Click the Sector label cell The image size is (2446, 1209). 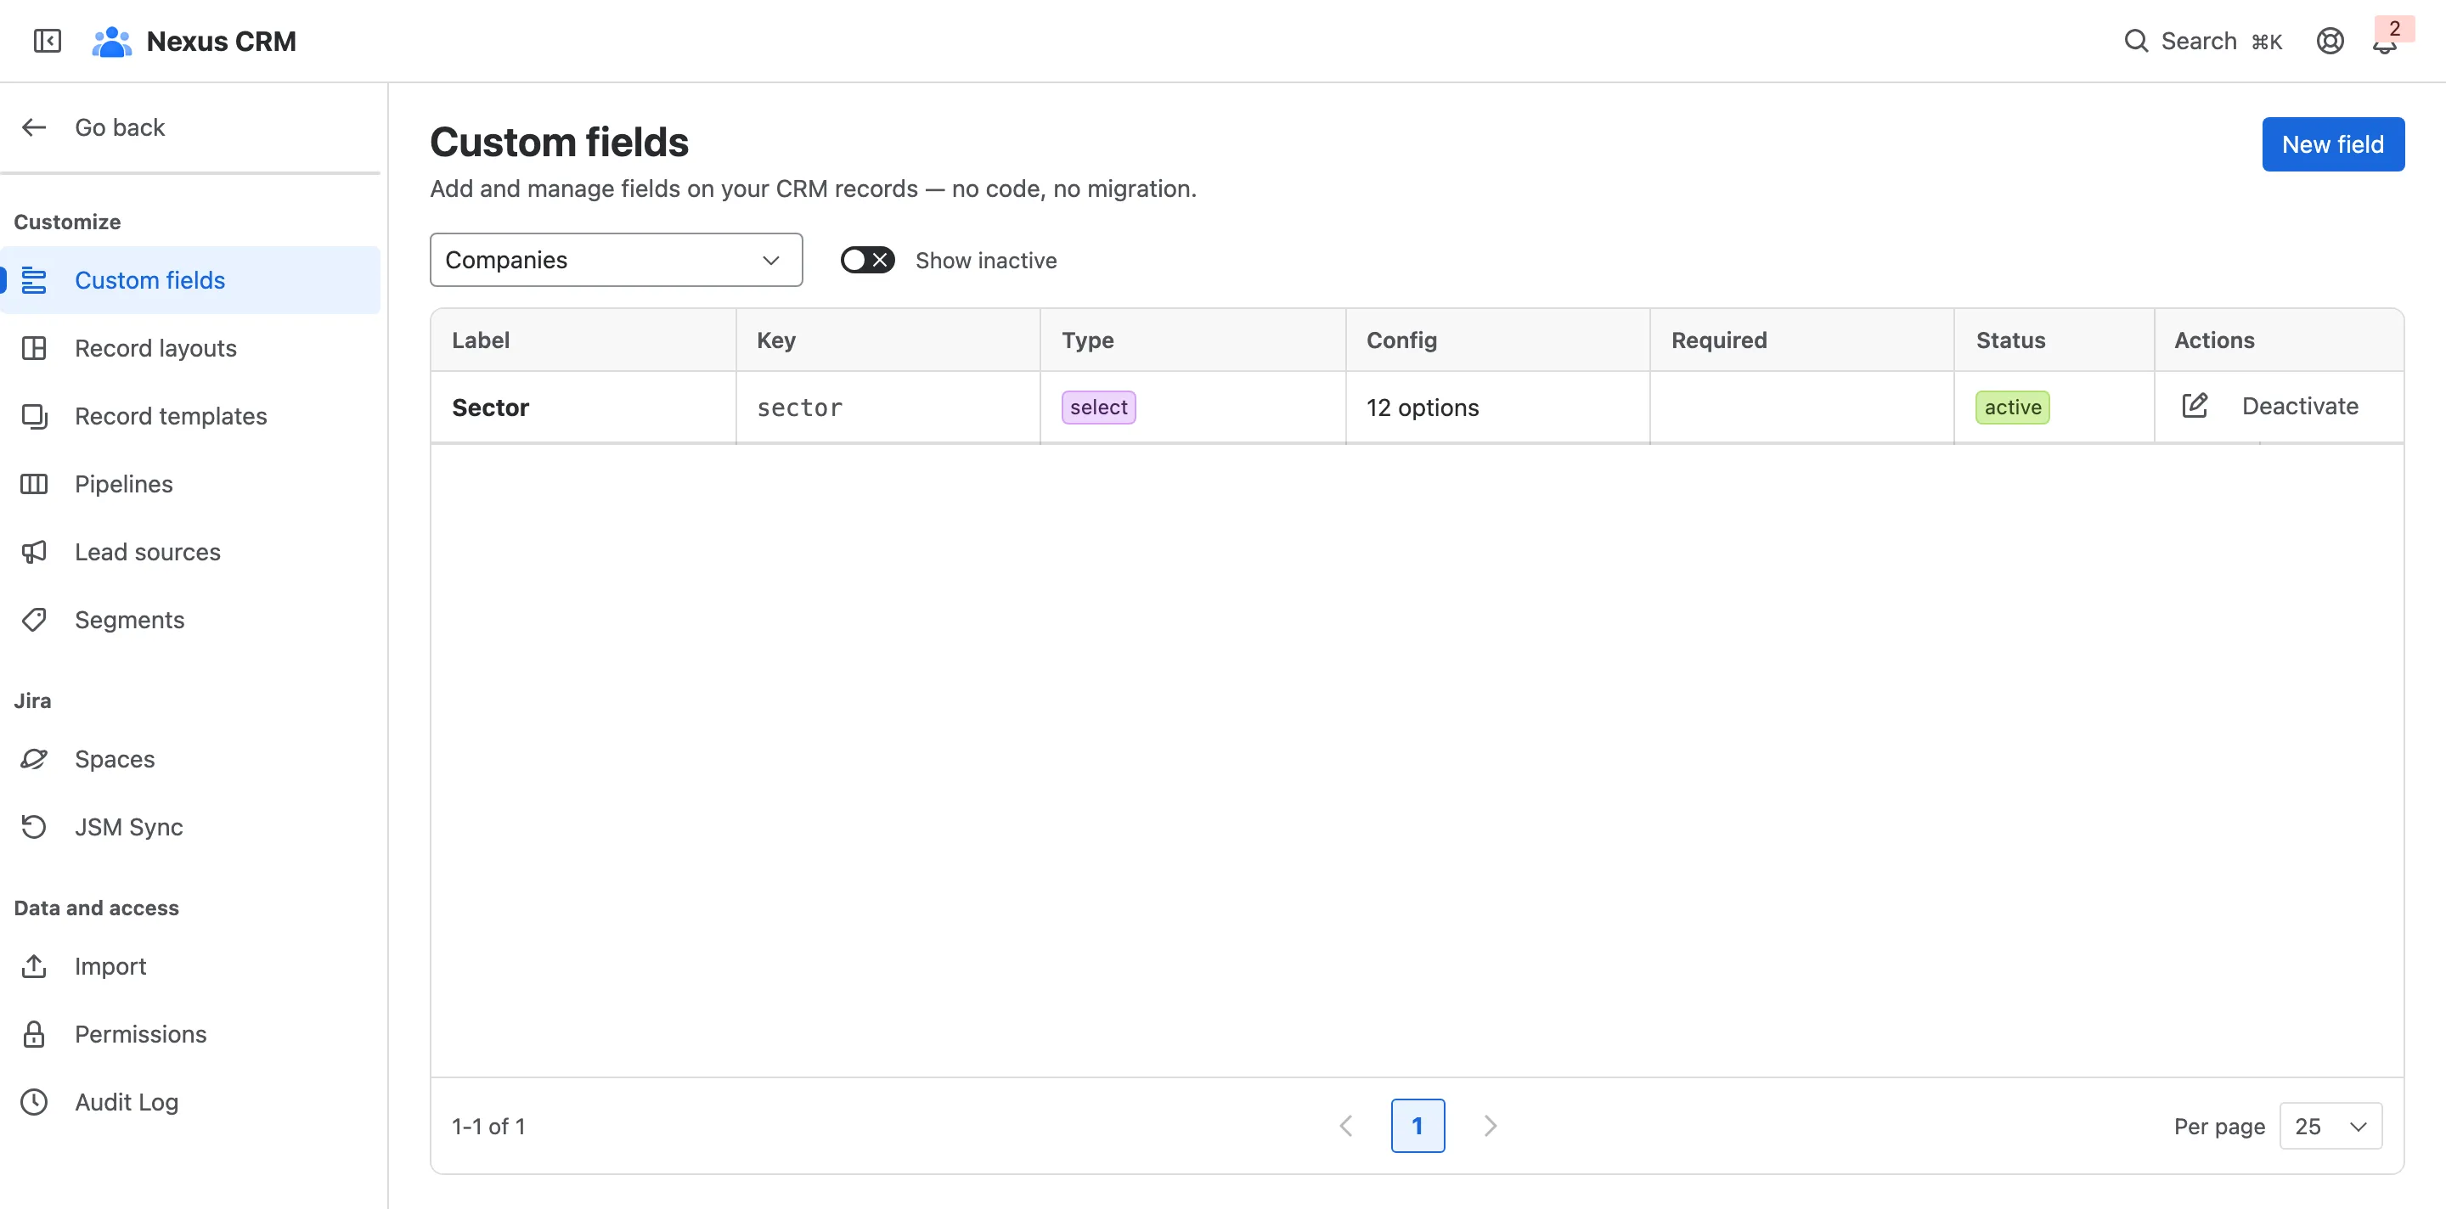point(583,408)
